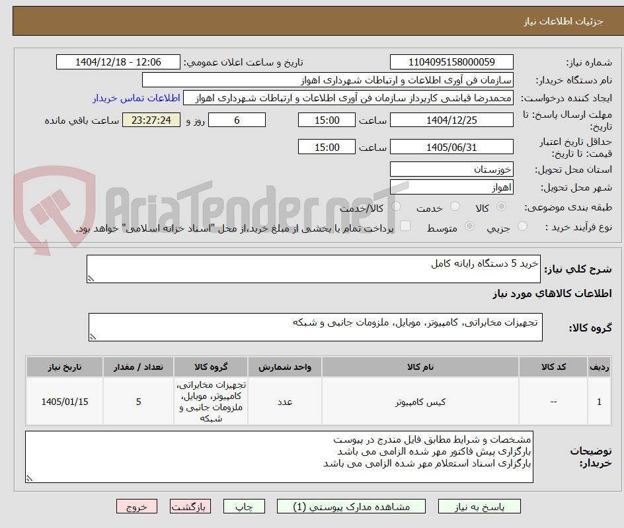Click the goods group cell in row 1
Viewport: 624px width, 528px height.
tap(211, 402)
